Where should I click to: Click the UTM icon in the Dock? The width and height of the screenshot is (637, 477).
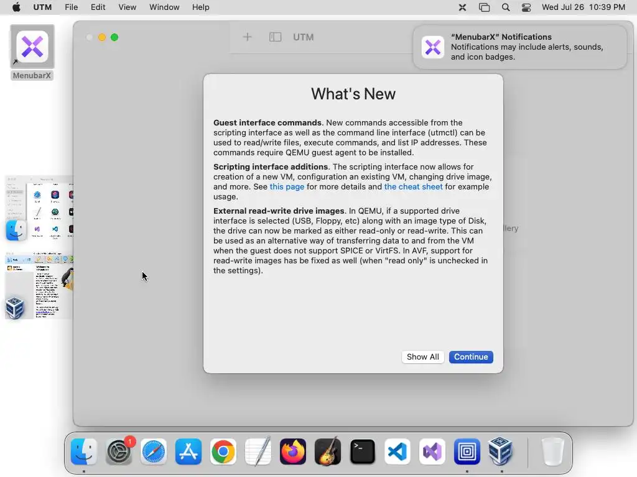tap(467, 452)
